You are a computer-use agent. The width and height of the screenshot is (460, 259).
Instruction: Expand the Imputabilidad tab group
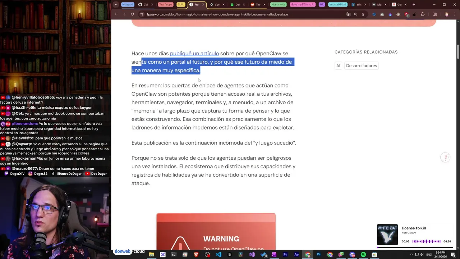click(338, 5)
